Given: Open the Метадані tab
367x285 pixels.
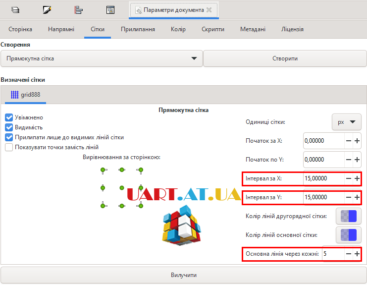Looking at the screenshot, I should click(x=253, y=29).
